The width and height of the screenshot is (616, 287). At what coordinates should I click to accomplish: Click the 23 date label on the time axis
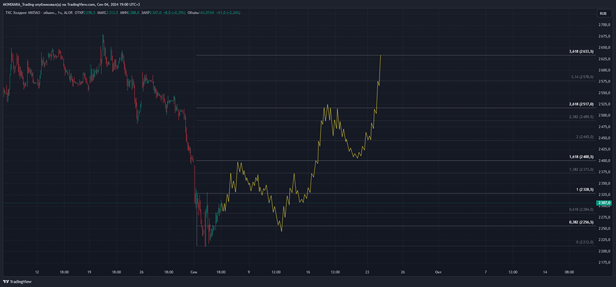367,272
